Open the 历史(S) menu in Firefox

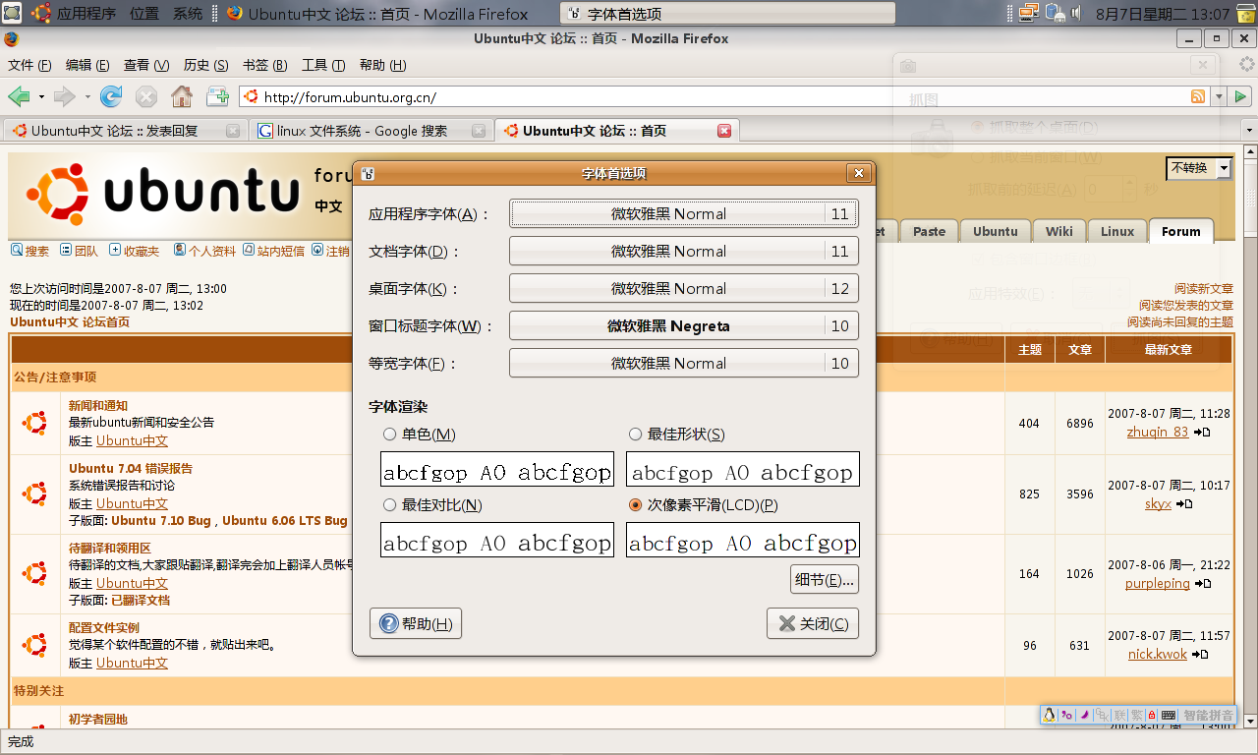pyautogui.click(x=206, y=65)
